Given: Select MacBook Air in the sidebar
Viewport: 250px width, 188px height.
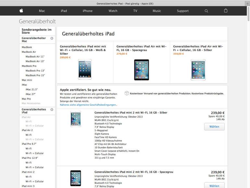Looking at the screenshot, I should [29, 52].
